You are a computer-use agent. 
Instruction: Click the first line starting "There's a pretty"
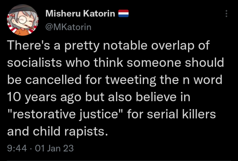tap(109, 46)
